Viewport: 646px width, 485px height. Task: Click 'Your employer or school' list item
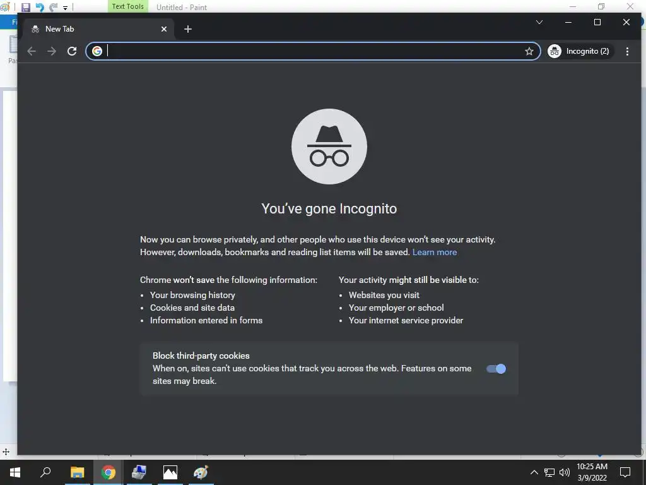(x=396, y=308)
